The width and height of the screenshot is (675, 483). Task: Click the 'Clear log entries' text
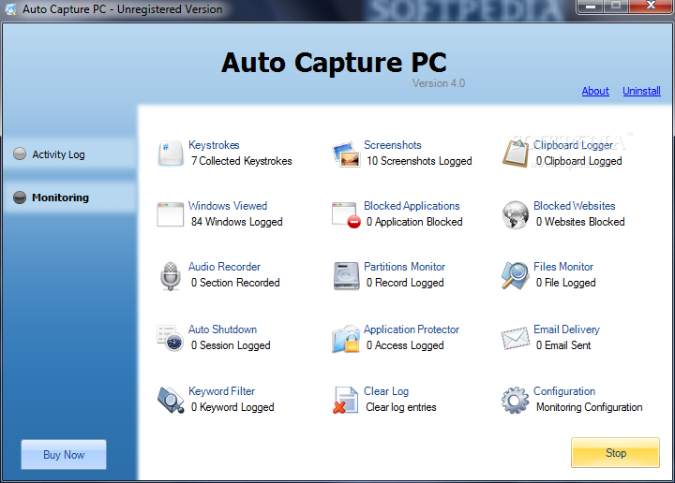401,407
